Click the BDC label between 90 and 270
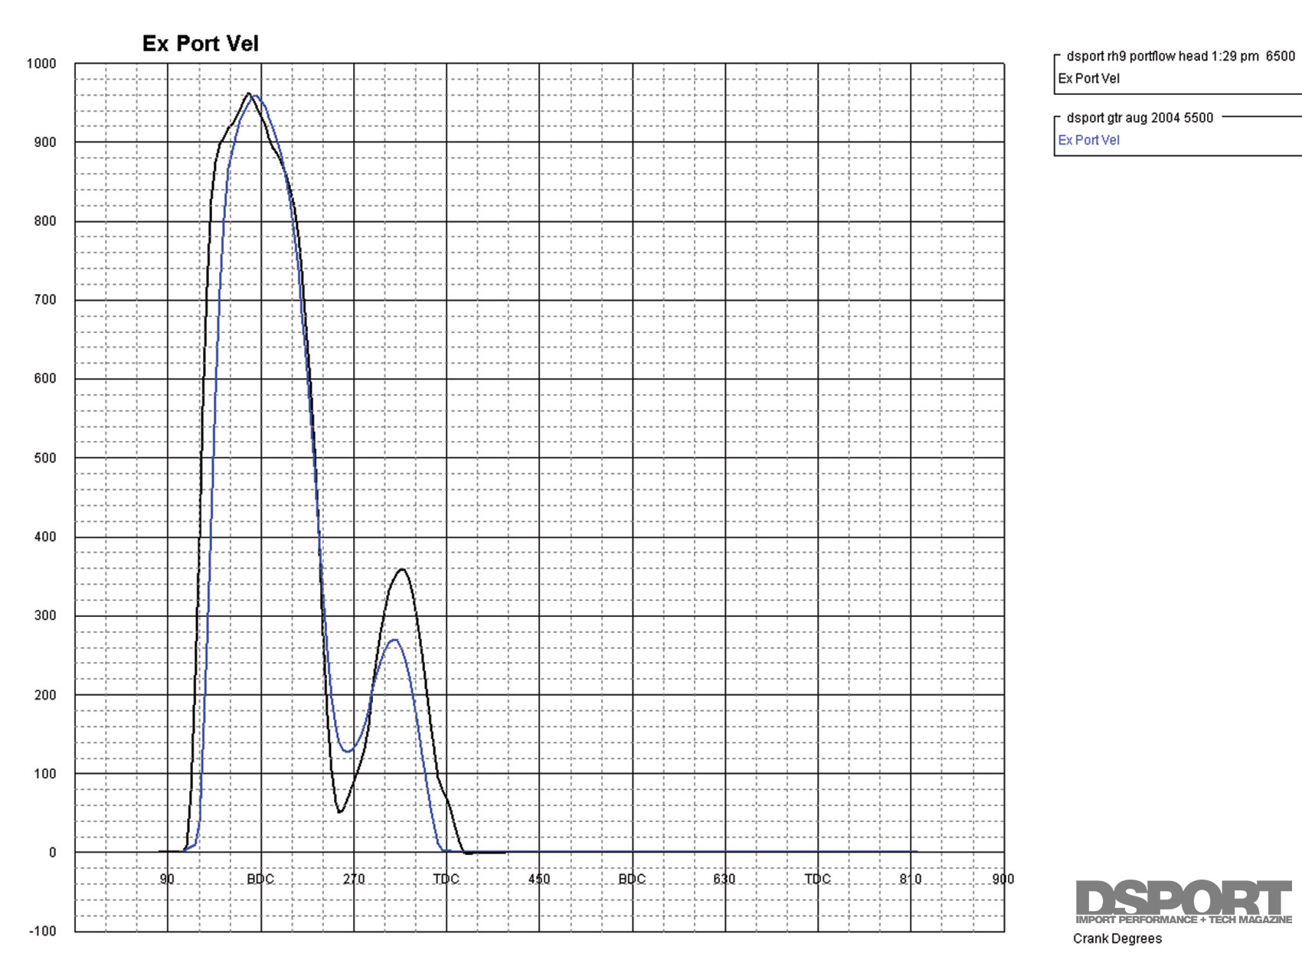 point(260,879)
